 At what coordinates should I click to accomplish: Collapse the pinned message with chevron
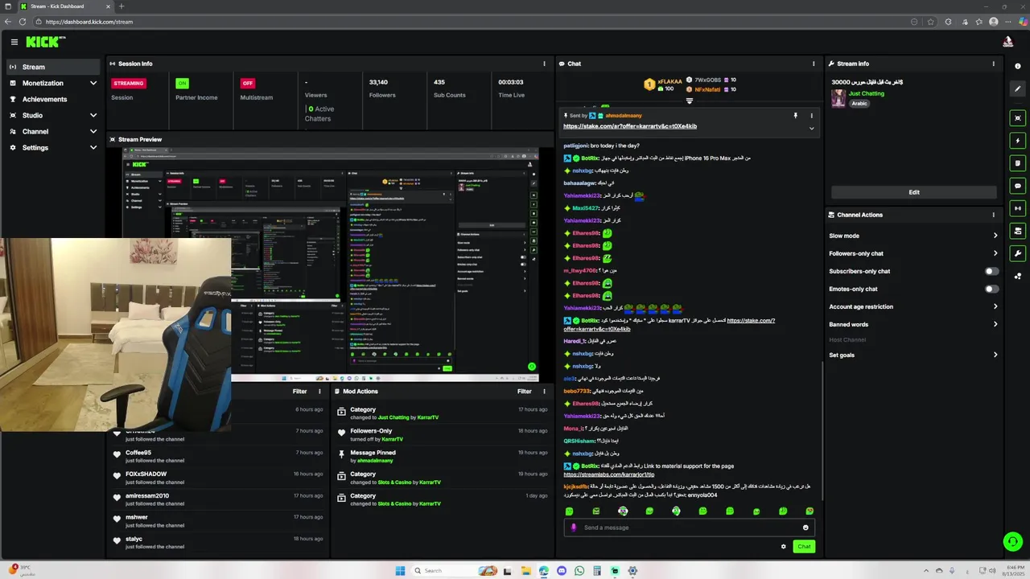(x=811, y=129)
